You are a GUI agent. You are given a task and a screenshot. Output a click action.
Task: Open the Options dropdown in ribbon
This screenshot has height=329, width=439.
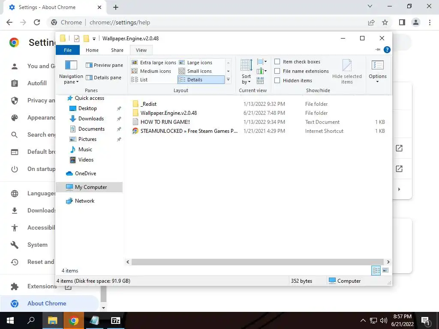(377, 72)
